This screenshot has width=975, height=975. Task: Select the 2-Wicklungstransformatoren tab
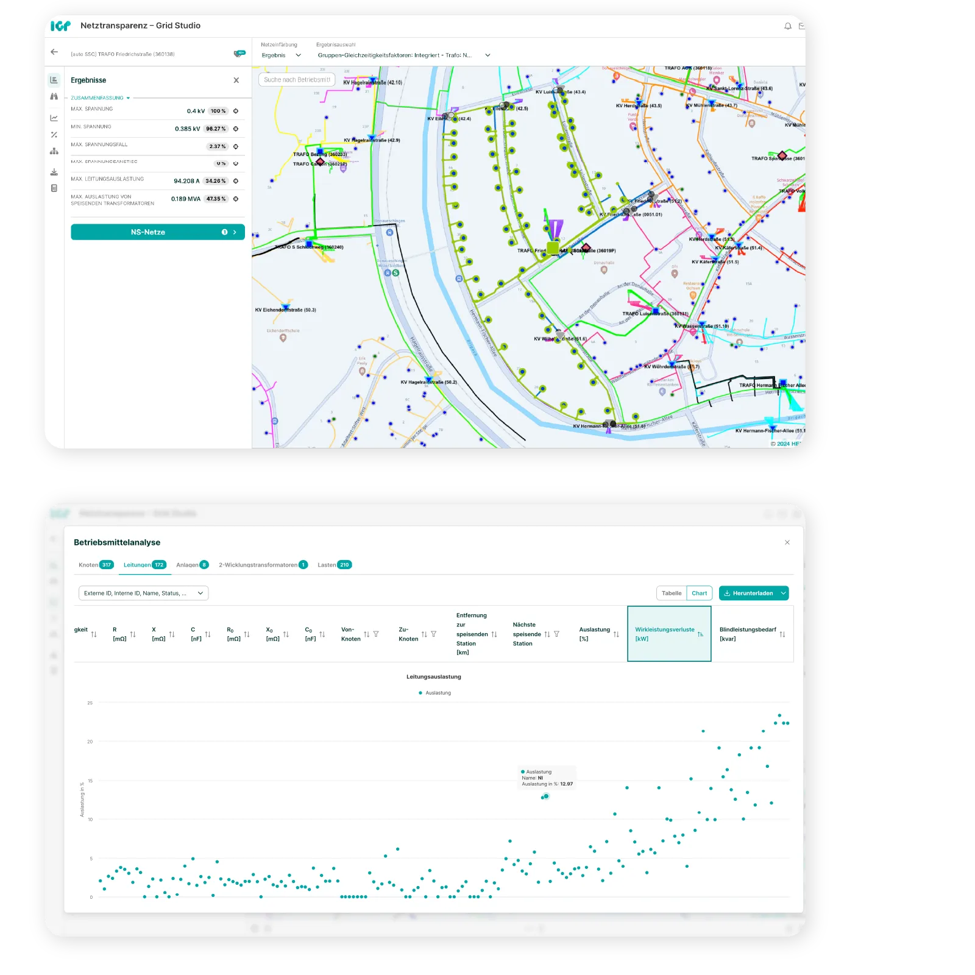click(x=263, y=565)
